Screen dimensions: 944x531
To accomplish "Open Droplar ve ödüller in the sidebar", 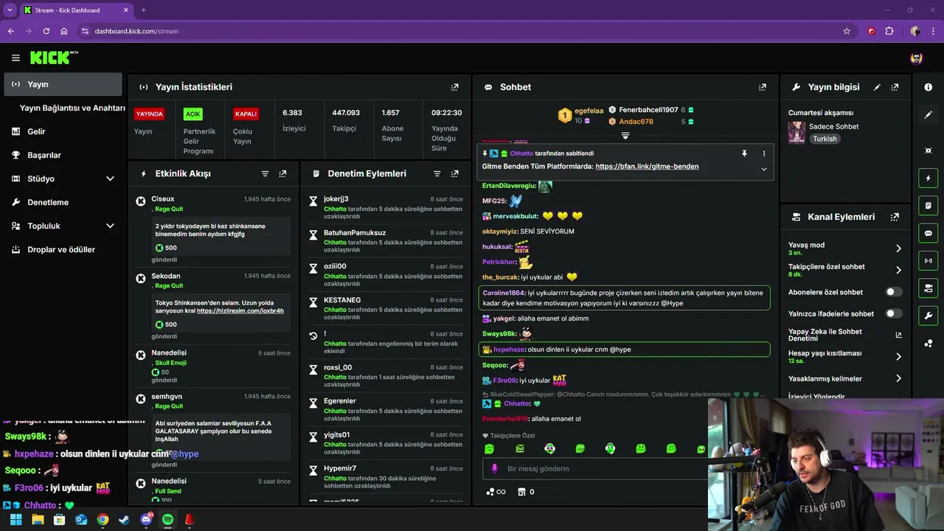I will (63, 249).
